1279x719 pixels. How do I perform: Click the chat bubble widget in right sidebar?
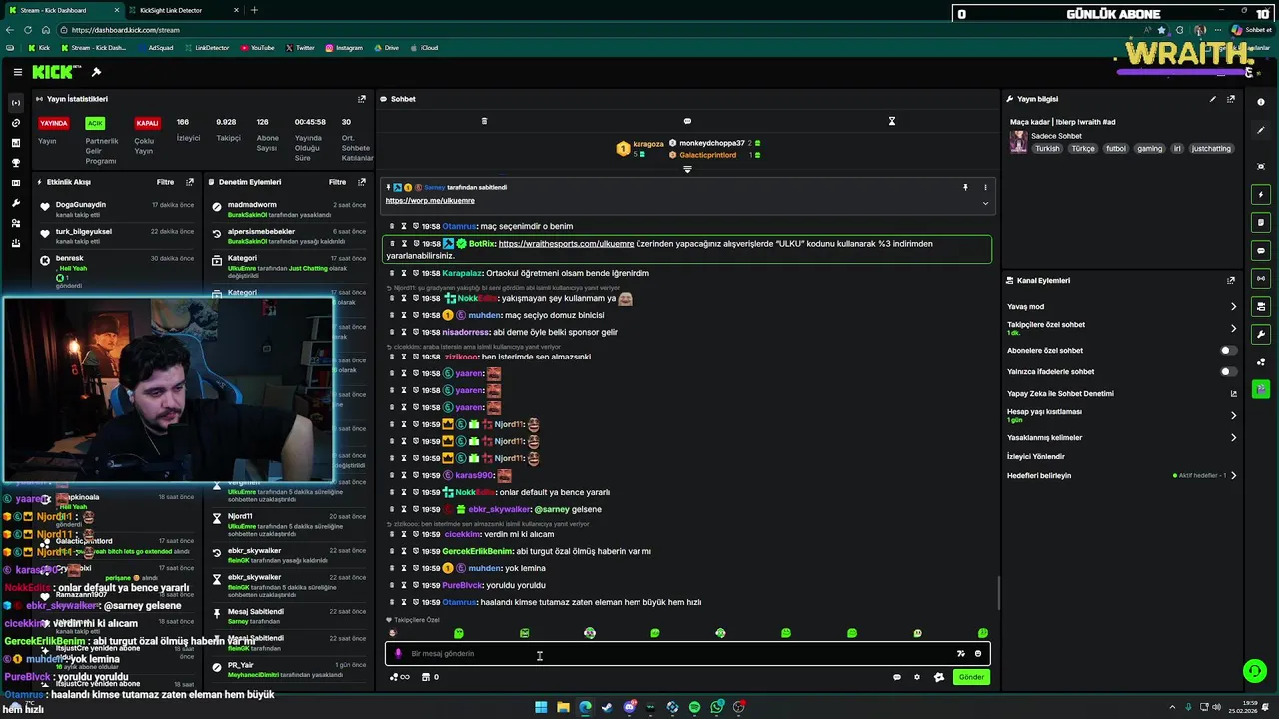tap(1261, 250)
